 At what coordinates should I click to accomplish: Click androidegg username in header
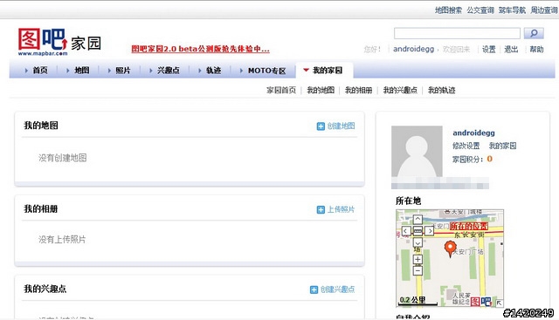tap(413, 49)
